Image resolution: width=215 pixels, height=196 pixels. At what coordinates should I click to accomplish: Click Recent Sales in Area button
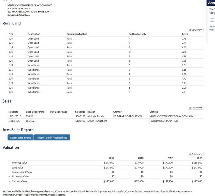click(x=20, y=138)
